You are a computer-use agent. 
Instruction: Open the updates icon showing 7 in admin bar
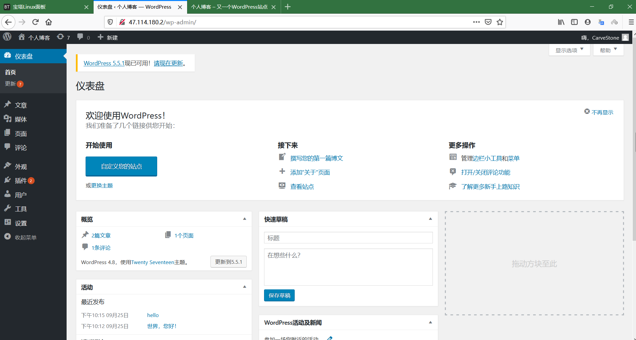[x=60, y=37]
